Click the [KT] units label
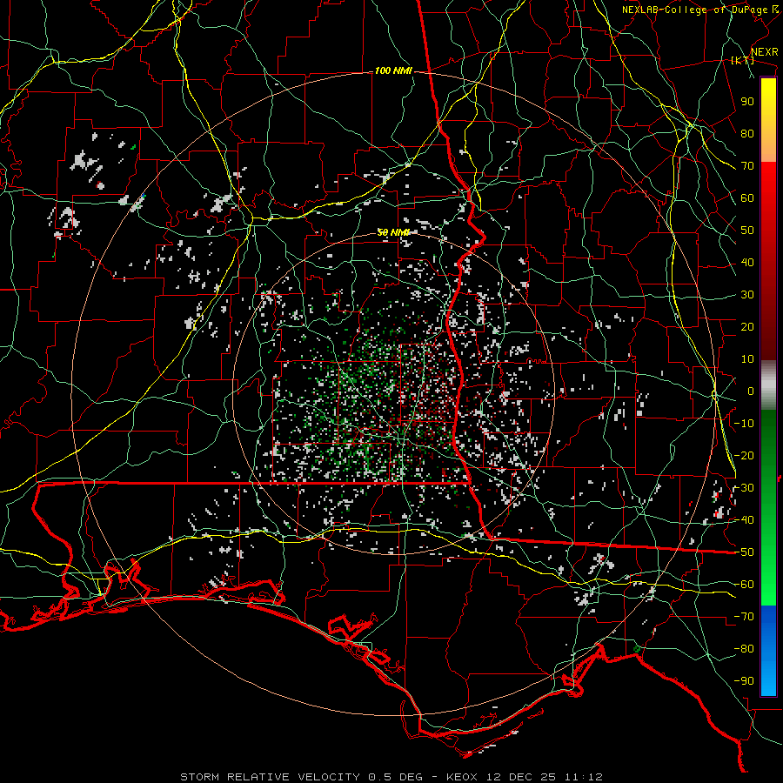 point(743,60)
